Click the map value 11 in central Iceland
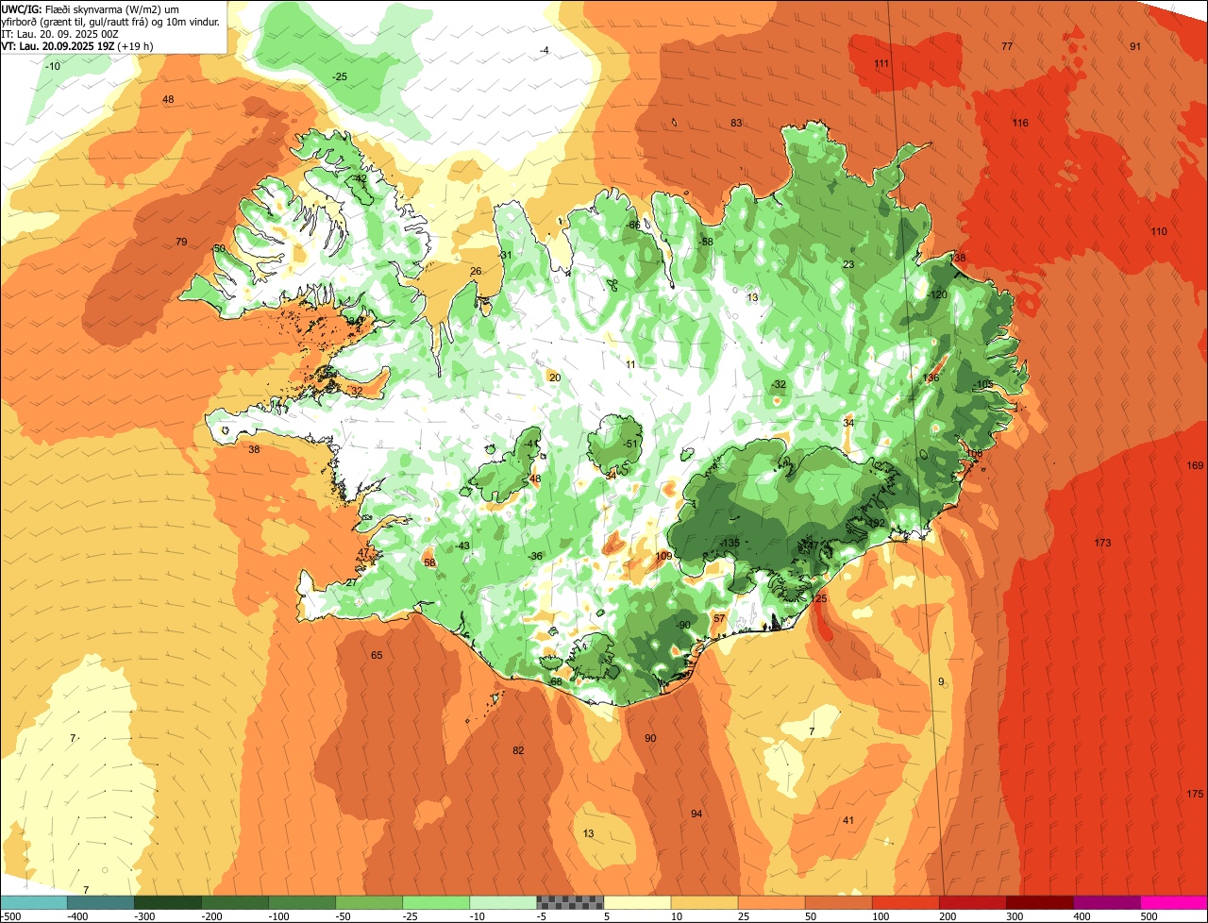The width and height of the screenshot is (1208, 923). click(630, 365)
